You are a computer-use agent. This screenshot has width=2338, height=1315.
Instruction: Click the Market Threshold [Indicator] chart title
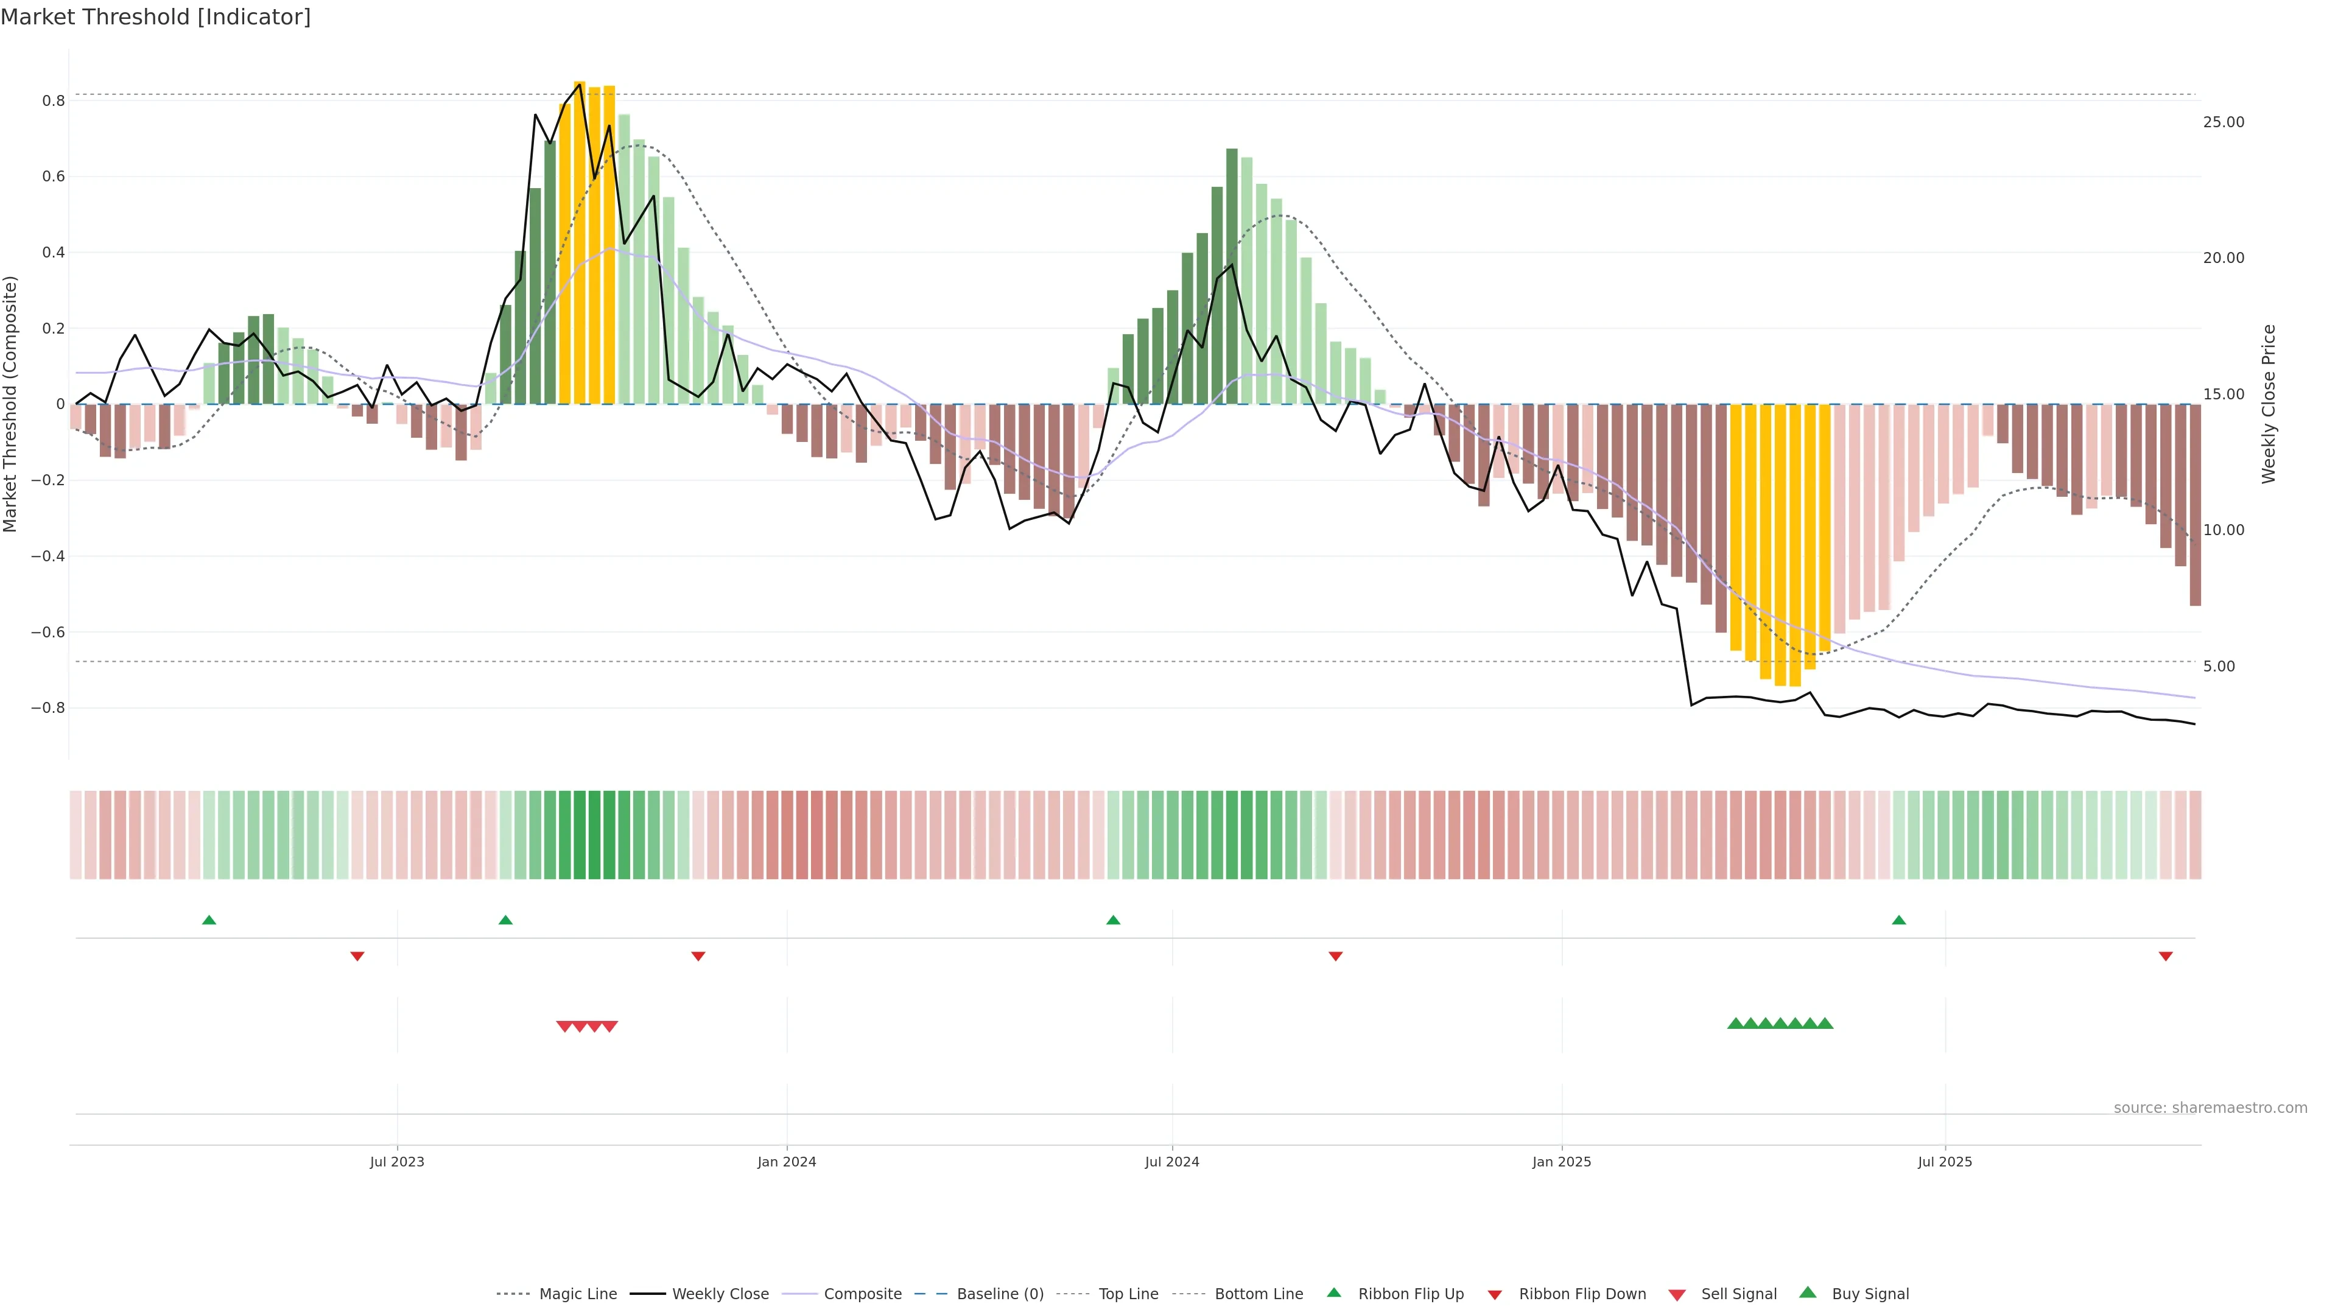[155, 17]
